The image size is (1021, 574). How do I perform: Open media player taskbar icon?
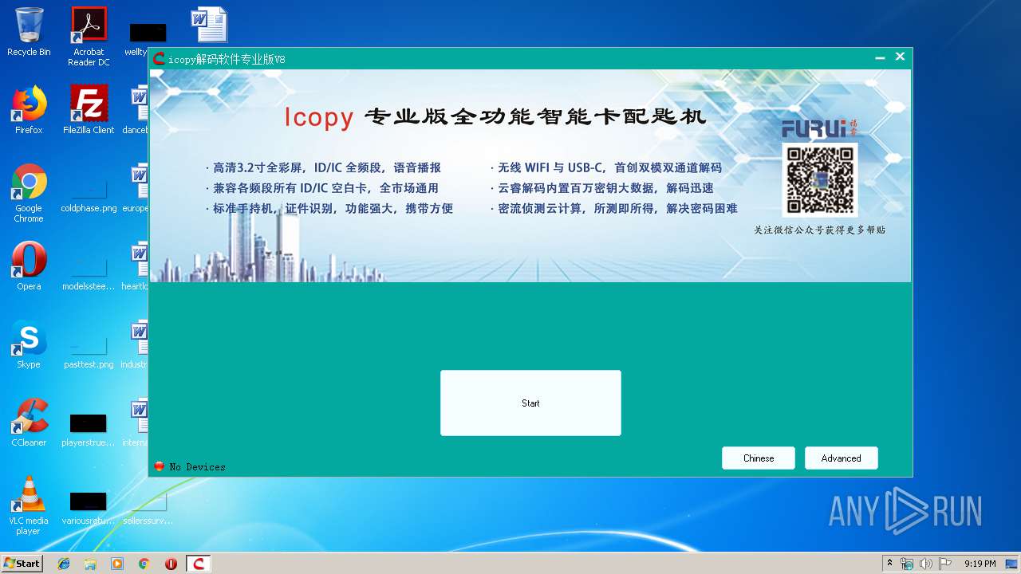pos(117,564)
